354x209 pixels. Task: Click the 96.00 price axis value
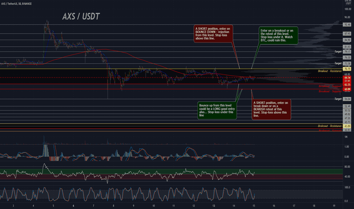click(348, 17)
